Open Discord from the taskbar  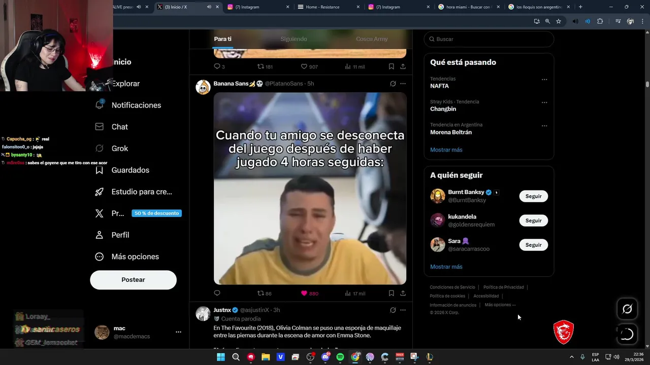tap(326, 357)
